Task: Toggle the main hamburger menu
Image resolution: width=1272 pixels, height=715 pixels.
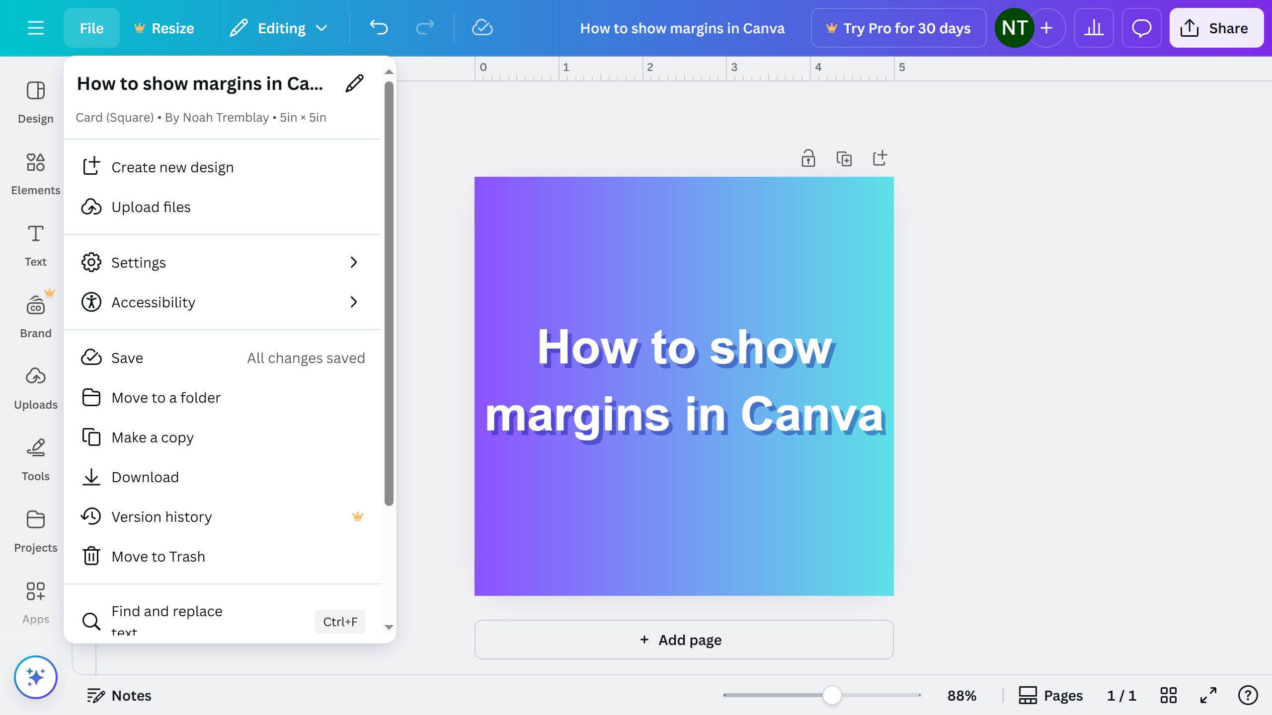Action: (x=35, y=28)
